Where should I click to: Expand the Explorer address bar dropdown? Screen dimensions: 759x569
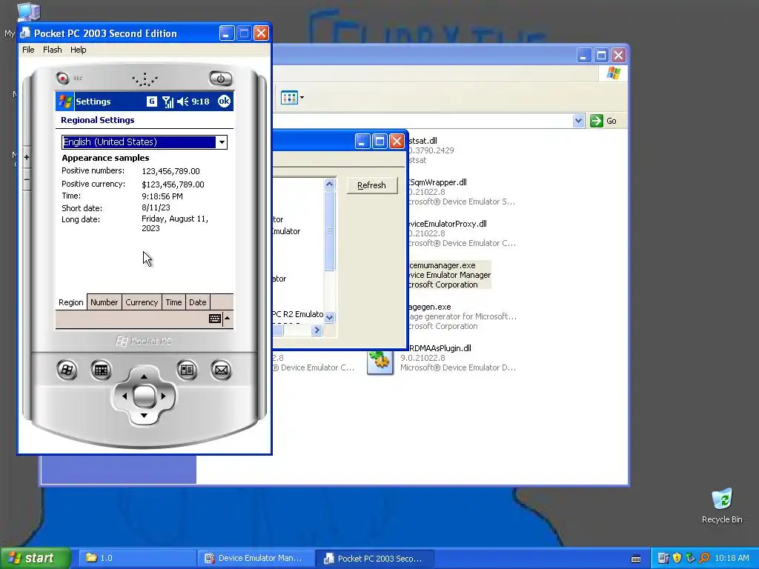[x=578, y=121]
